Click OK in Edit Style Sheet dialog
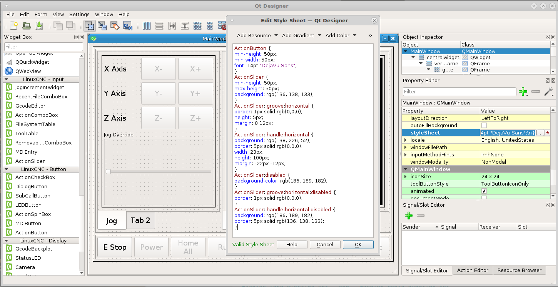The image size is (558, 287). (x=358, y=244)
